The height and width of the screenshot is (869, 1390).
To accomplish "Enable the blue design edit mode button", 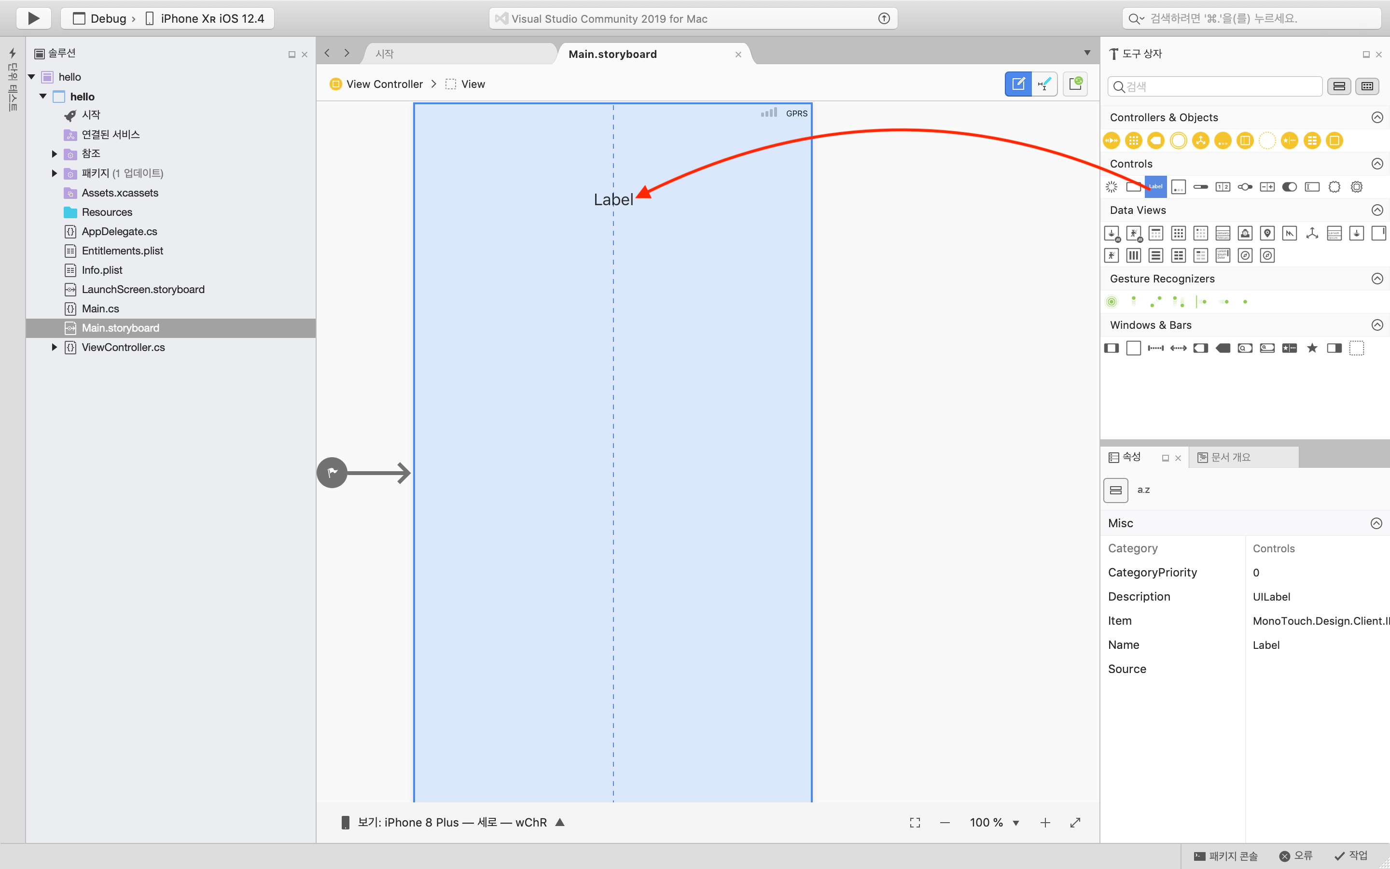I will tap(1018, 84).
